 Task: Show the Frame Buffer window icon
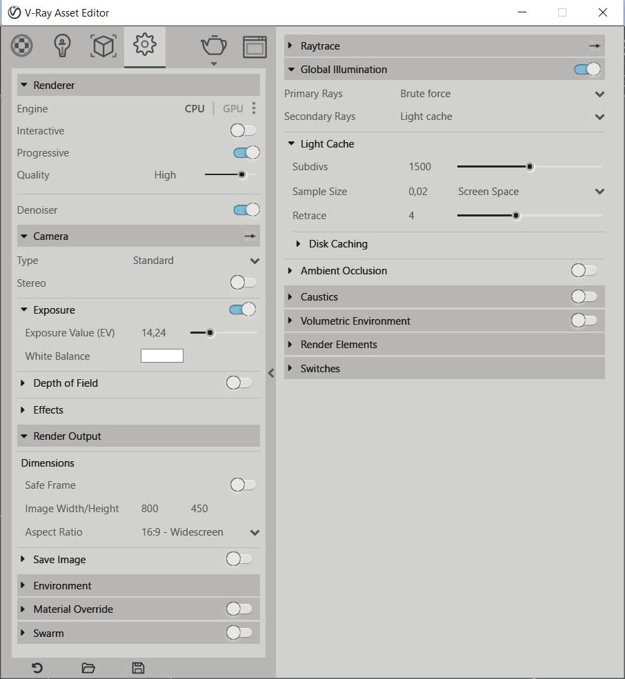pos(255,47)
